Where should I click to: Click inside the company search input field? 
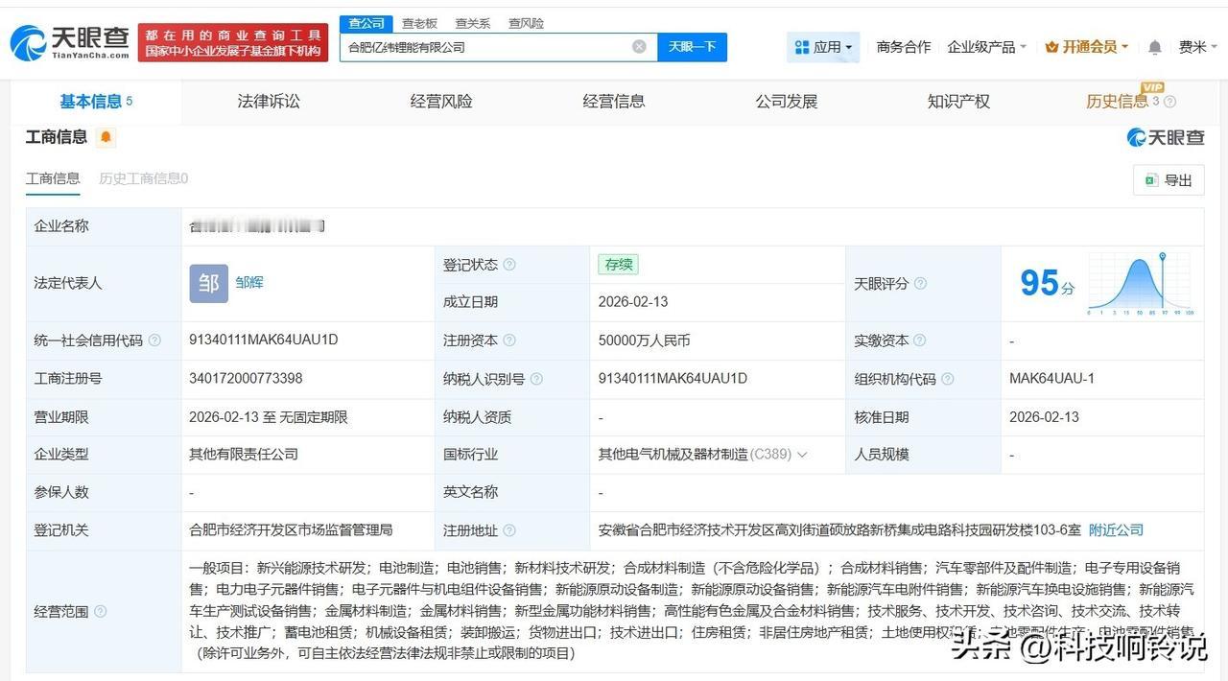[x=480, y=46]
